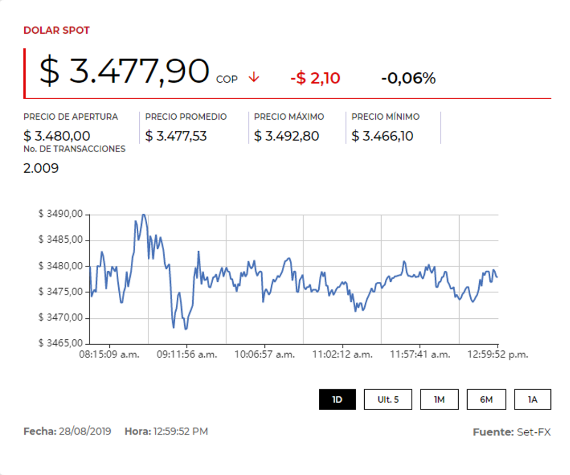This screenshot has width=570, height=475.
Task: Click the main price $ 3.477,90
Action: pyautogui.click(x=124, y=72)
